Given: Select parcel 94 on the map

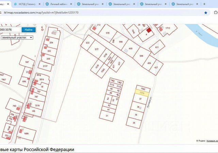Looking at the screenshot, I should tap(108, 99).
